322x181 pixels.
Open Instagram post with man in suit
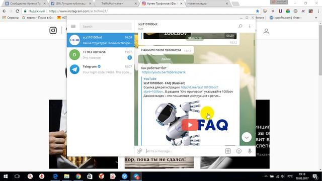click(x=84, y=134)
